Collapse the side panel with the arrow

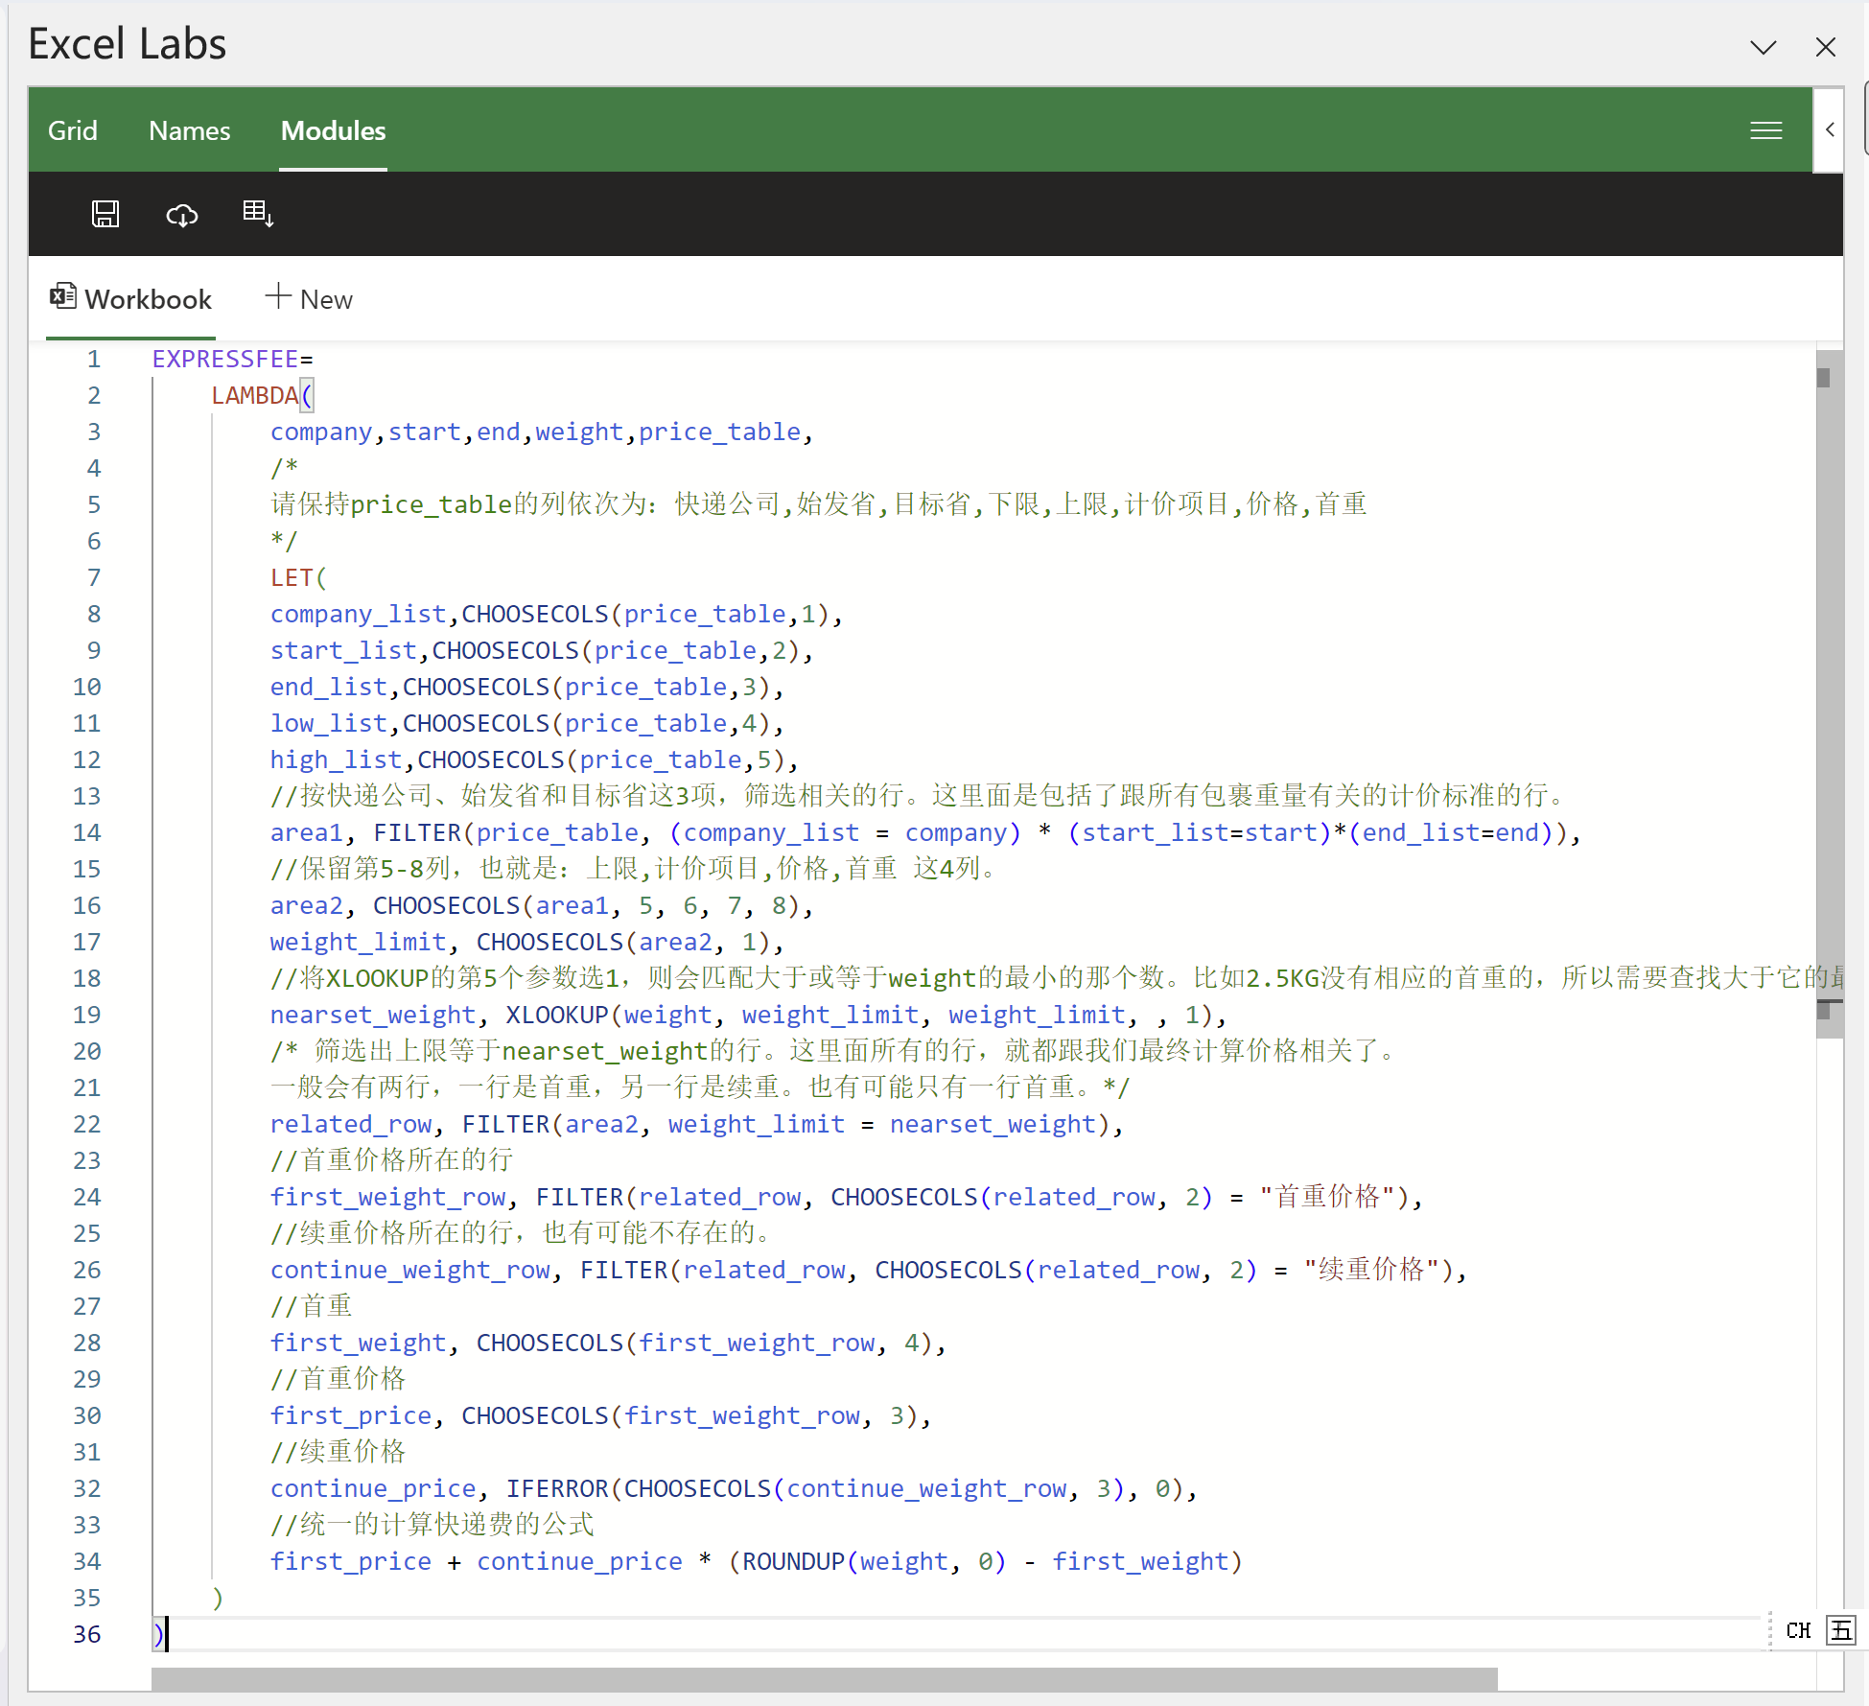1830,129
